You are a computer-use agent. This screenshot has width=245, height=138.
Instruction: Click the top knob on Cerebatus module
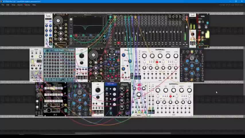click(122, 89)
